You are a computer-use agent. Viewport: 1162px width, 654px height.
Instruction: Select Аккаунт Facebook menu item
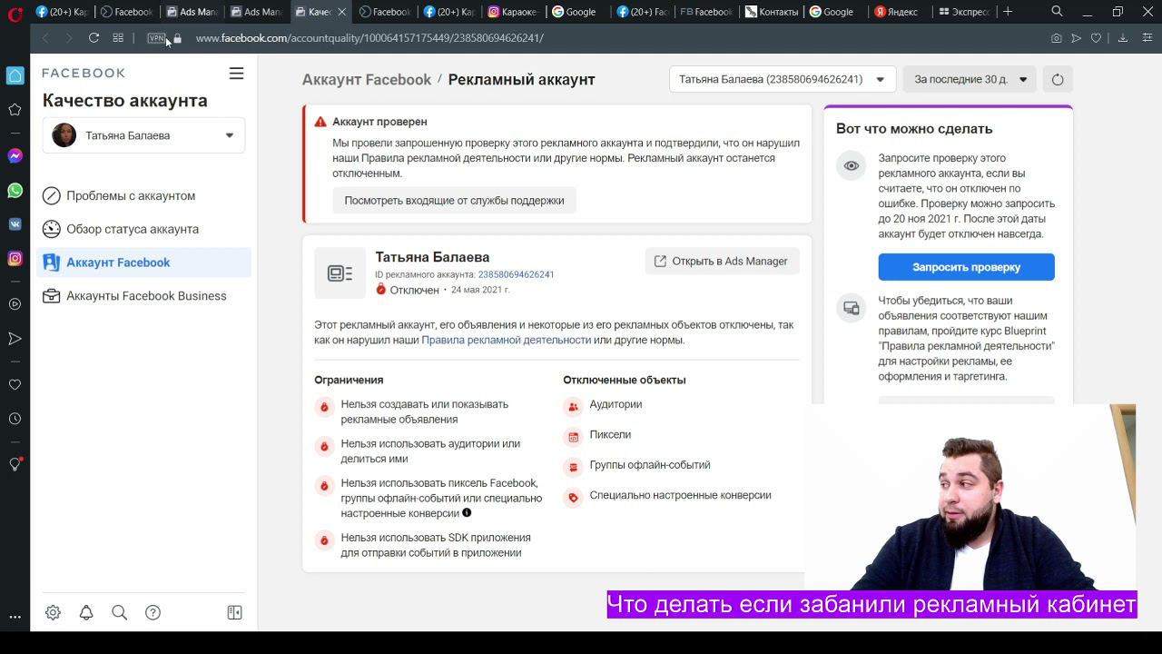(x=143, y=263)
